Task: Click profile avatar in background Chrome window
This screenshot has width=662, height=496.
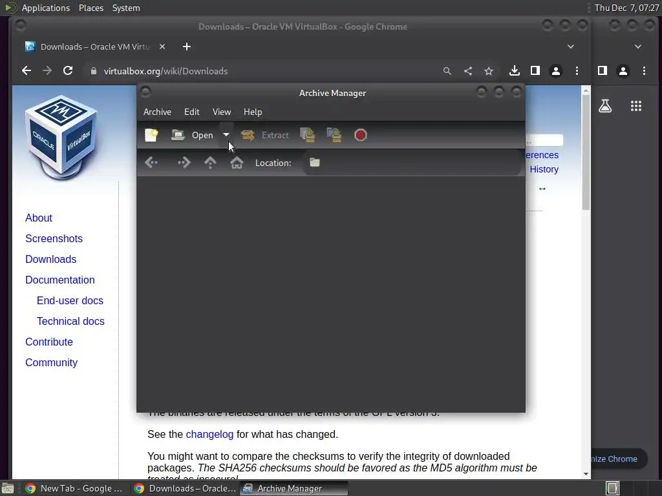Action: tap(623, 71)
